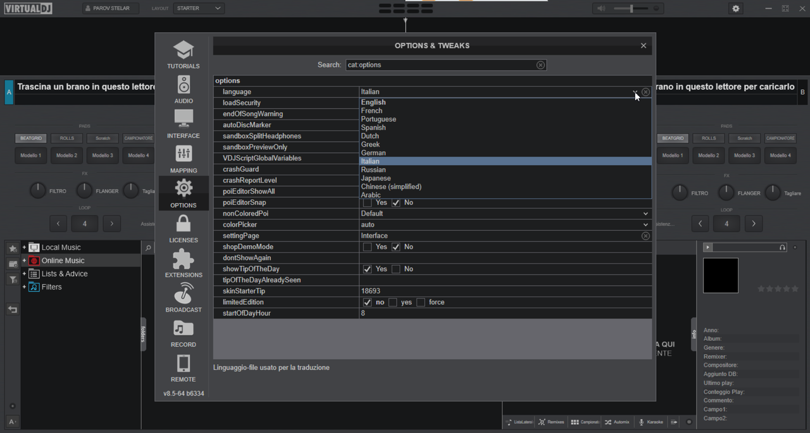Viewport: 810px width, 433px height.
Task: Click the Record music-folder icon
Action: pyautogui.click(x=184, y=328)
